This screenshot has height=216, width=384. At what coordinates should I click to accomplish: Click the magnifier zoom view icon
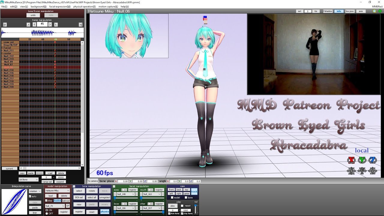(374, 11)
